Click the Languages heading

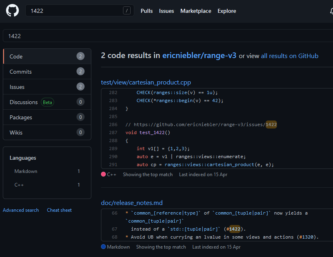[x=23, y=158]
